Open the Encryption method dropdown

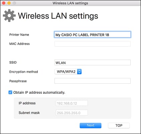pos(68,72)
